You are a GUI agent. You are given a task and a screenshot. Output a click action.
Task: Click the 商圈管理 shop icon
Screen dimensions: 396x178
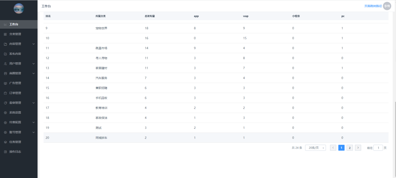[5, 73]
